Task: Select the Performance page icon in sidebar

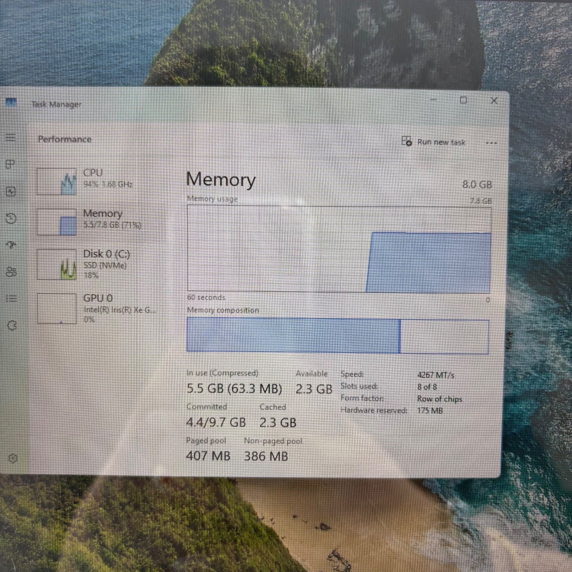Action: point(11,191)
